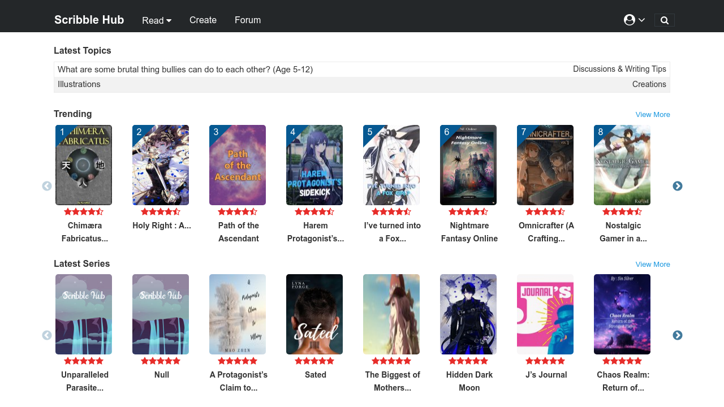Viewport: 724px width, 407px height.
Task: Click Chaos Realm: Return of... title
Action: (x=623, y=381)
